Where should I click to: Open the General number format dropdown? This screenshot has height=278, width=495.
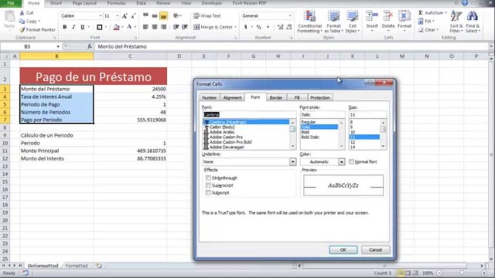click(x=290, y=15)
